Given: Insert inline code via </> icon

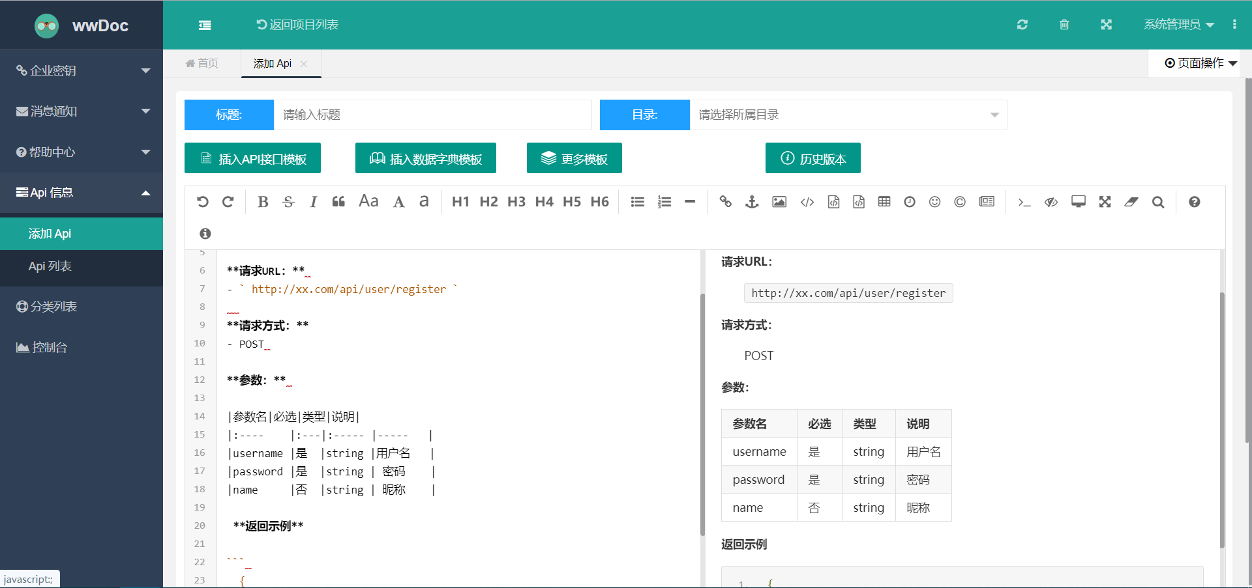Looking at the screenshot, I should point(807,202).
